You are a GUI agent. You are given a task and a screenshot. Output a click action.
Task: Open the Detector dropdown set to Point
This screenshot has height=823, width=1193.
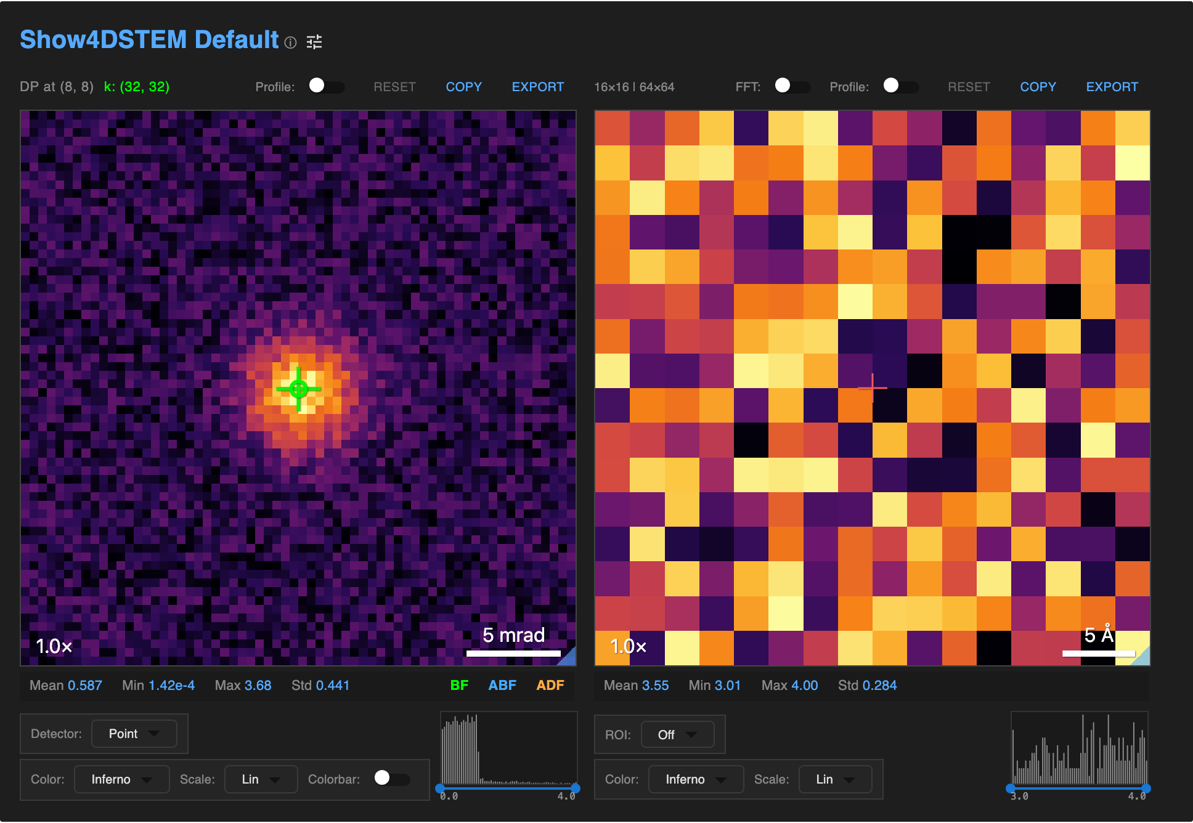(134, 734)
